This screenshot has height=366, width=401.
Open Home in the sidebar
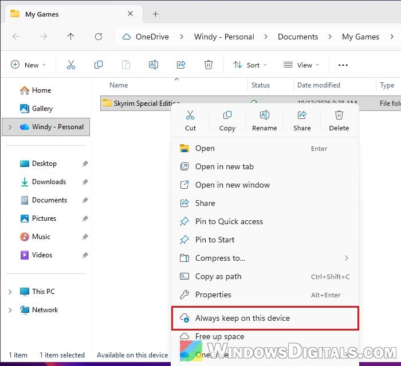click(41, 90)
